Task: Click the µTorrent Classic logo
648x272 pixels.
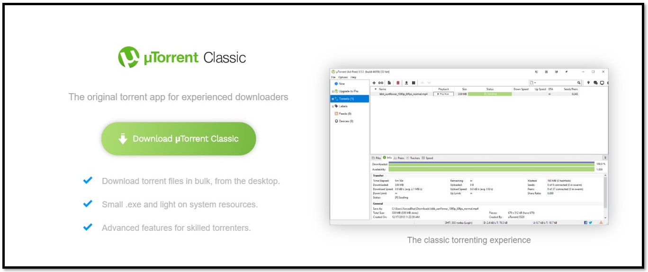Action: tap(181, 58)
